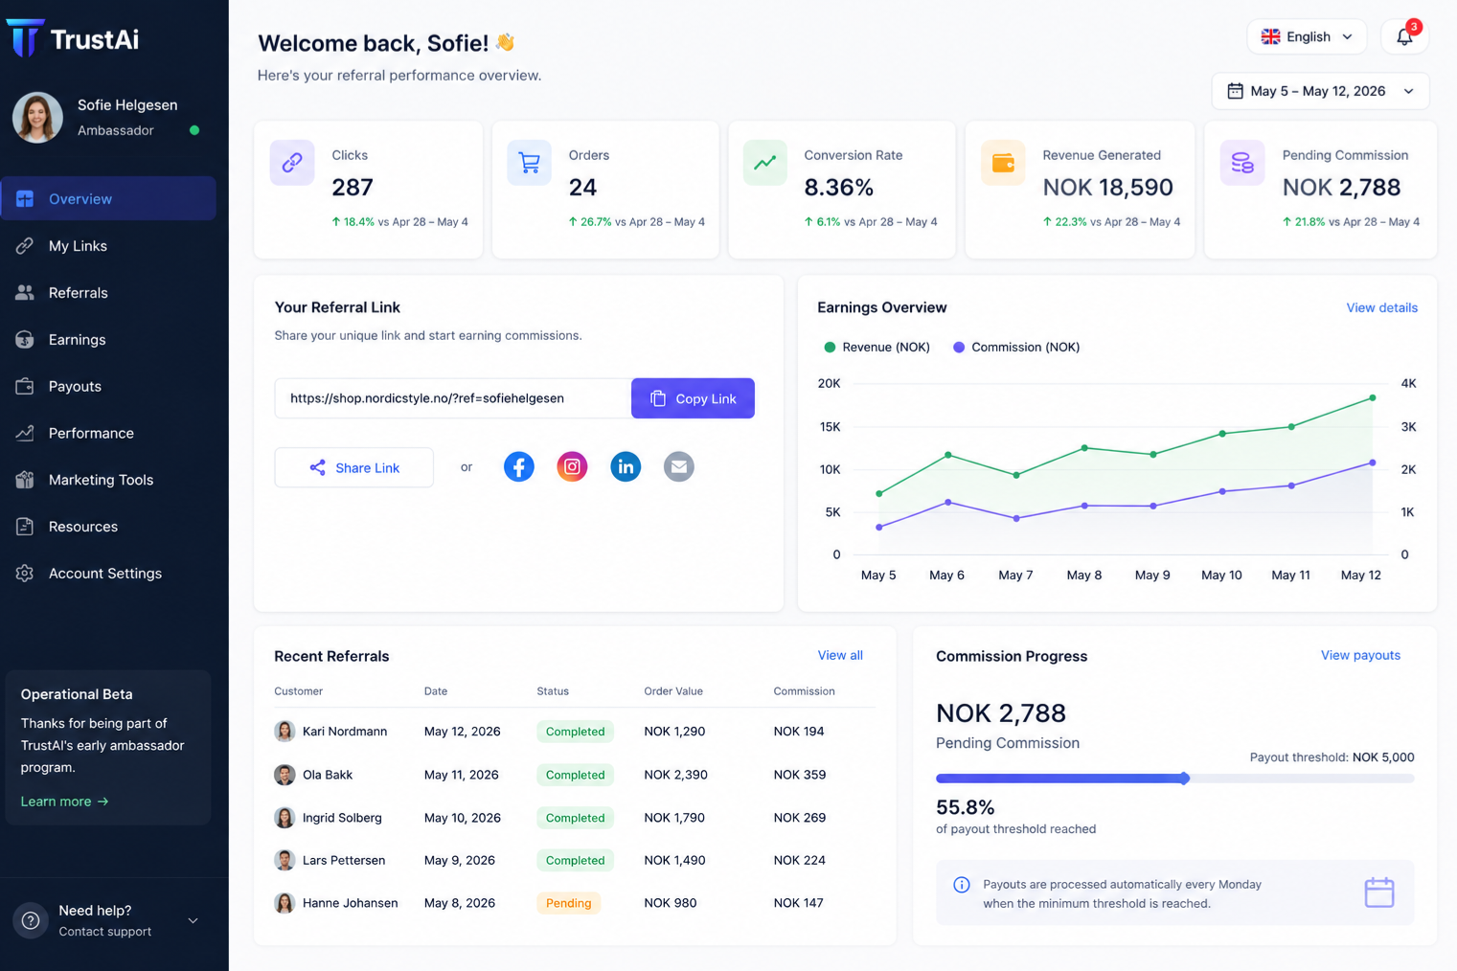Click '8.36%' conversion rate value
The width and height of the screenshot is (1457, 971).
click(x=838, y=187)
